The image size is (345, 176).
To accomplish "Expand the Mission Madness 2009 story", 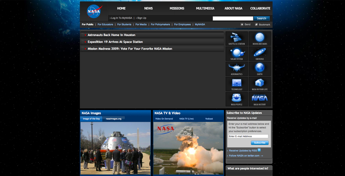I will click(152, 48).
